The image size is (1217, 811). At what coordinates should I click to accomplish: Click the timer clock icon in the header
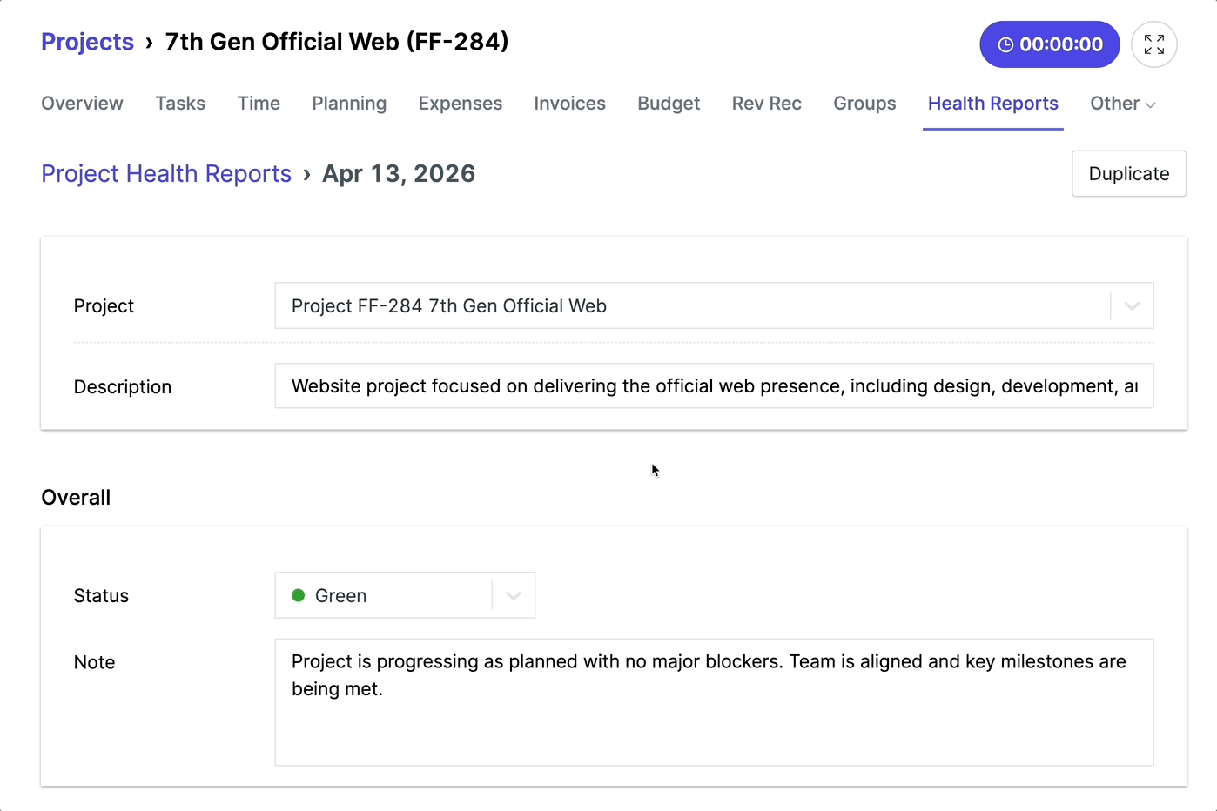click(x=1006, y=44)
